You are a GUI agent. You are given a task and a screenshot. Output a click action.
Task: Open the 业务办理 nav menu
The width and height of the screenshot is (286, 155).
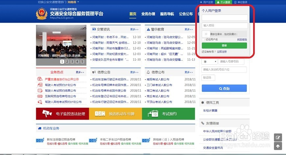click(148, 14)
